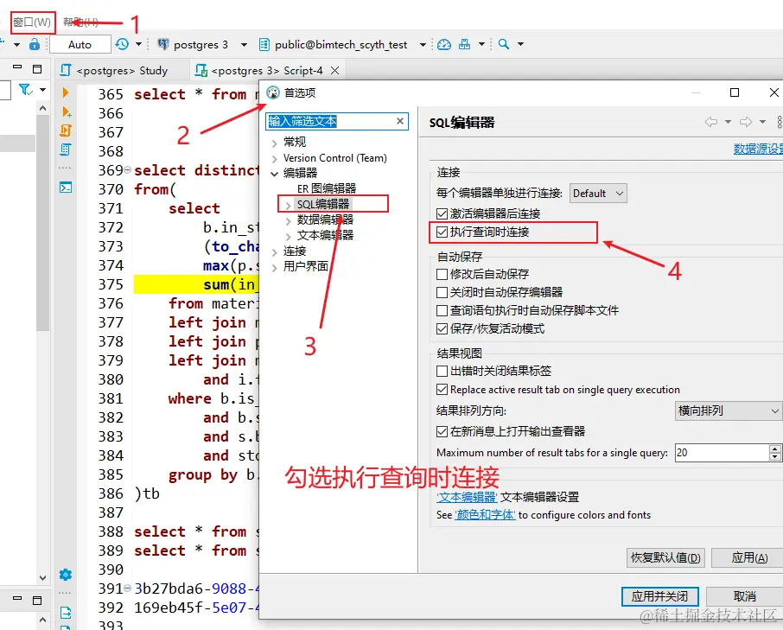Screen dimensions: 783x630
Task: Click the explain execution plan icon
Action: 66,150
